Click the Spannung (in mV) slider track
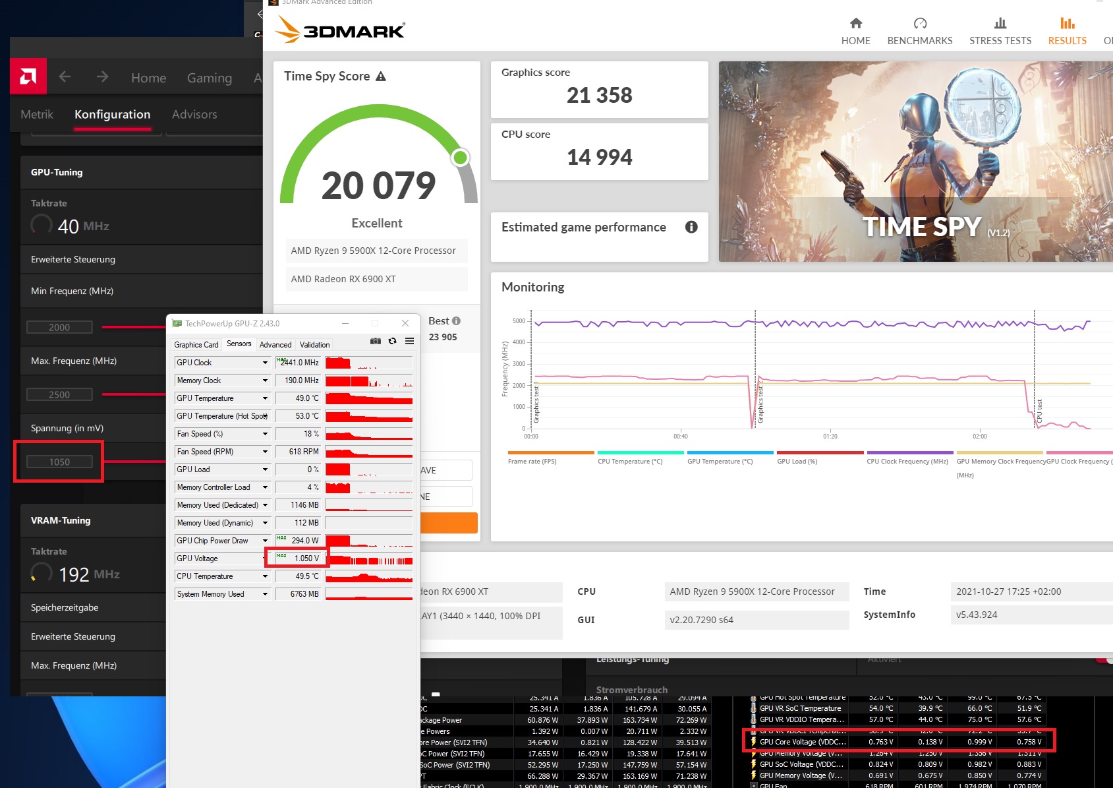Image resolution: width=1113 pixels, height=788 pixels. click(135, 462)
